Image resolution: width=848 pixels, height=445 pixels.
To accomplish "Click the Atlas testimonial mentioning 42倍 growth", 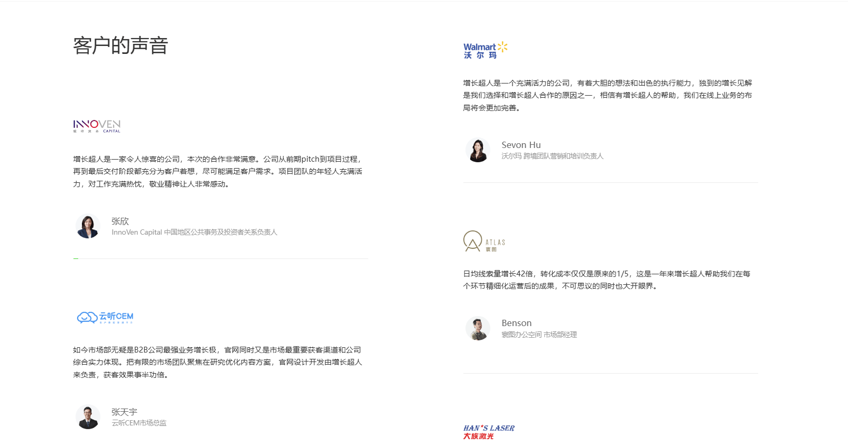I will pos(607,280).
